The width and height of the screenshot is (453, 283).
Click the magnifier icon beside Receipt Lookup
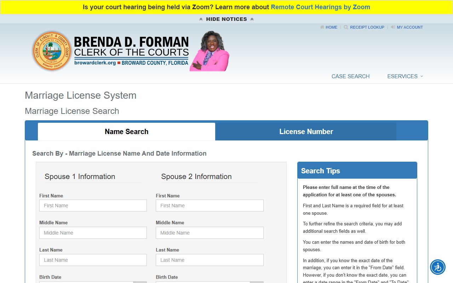(346, 27)
